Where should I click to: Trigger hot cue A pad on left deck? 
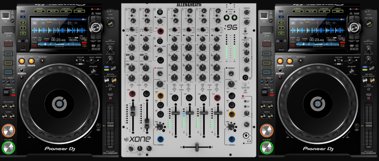pyautogui.click(x=8, y=45)
